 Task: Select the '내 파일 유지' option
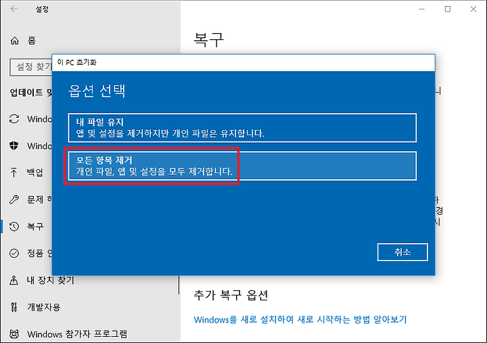(242, 128)
